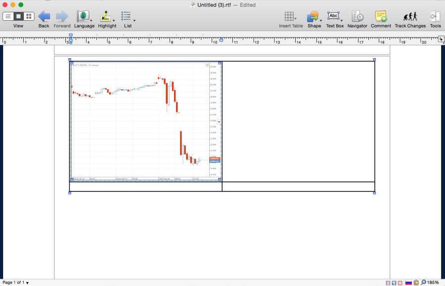Open the Navigator panel
This screenshot has width=445, height=286.
(x=357, y=16)
